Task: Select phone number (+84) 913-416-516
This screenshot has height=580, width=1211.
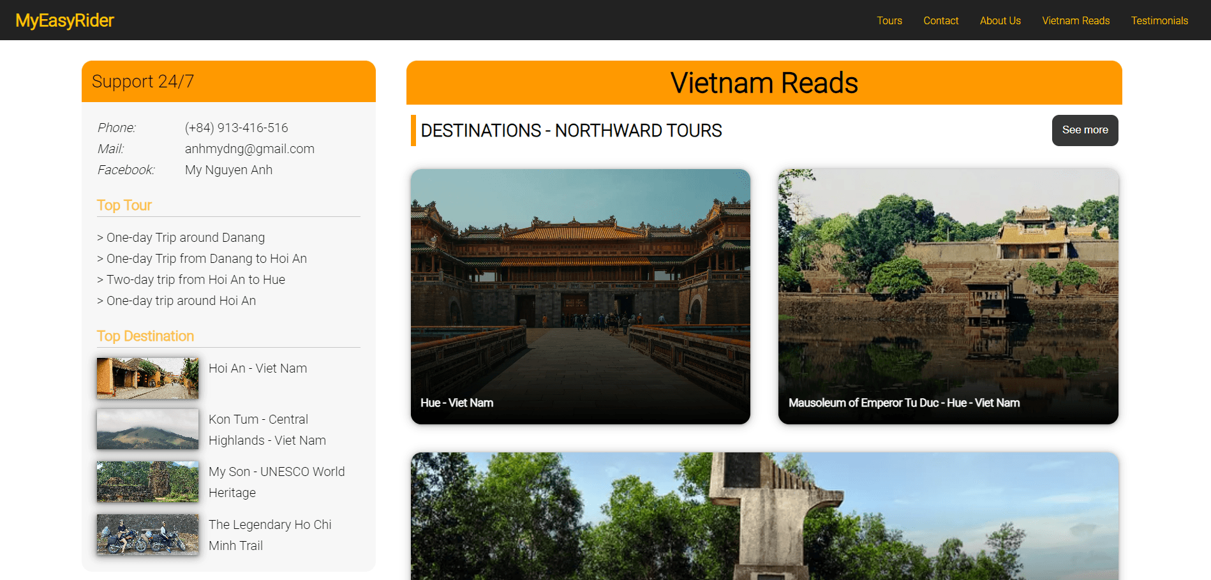Action: tap(237, 128)
